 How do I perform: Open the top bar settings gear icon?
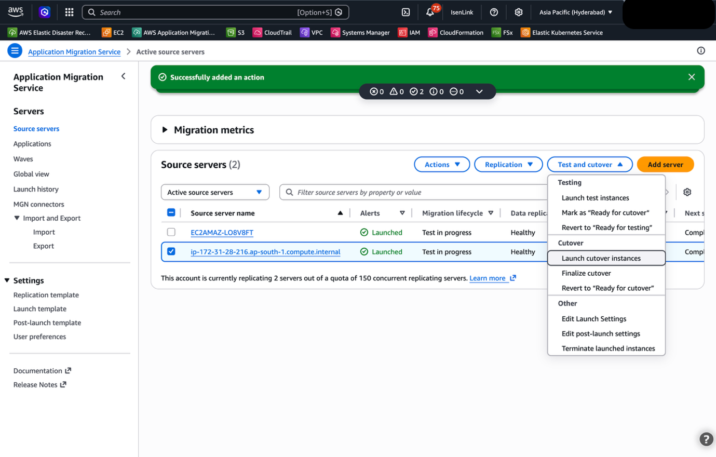click(x=518, y=12)
